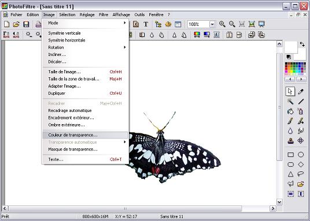Choose the Paint bucket fill tool
Viewport: 310px width, 221px height.
click(290, 111)
